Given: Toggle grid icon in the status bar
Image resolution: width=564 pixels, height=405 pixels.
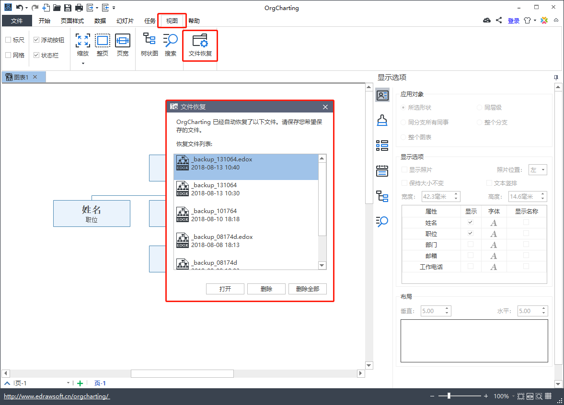Looking at the screenshot, I should click(548, 396).
